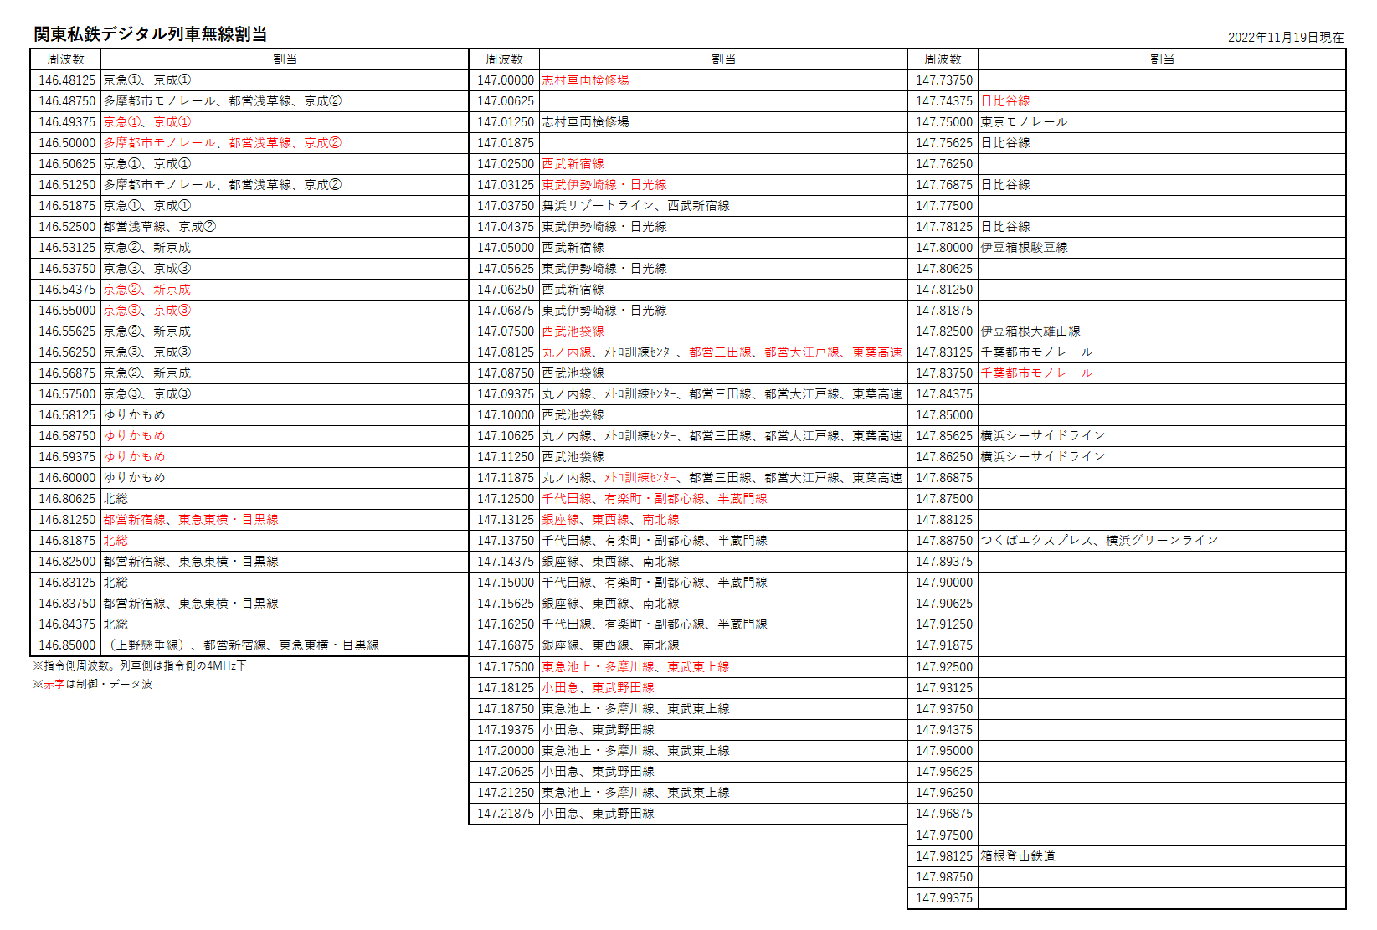Select red ゆりかもめ in the 146.59375 row
The width and height of the screenshot is (1377, 930).
click(x=135, y=457)
